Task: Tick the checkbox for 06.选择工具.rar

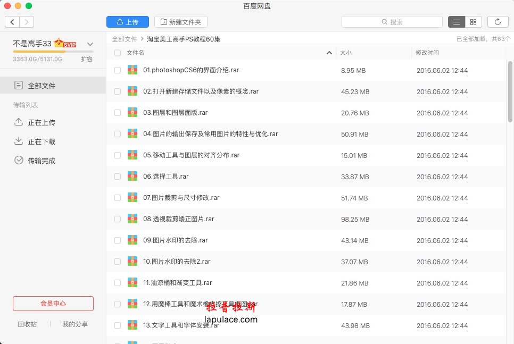Action: 118,177
